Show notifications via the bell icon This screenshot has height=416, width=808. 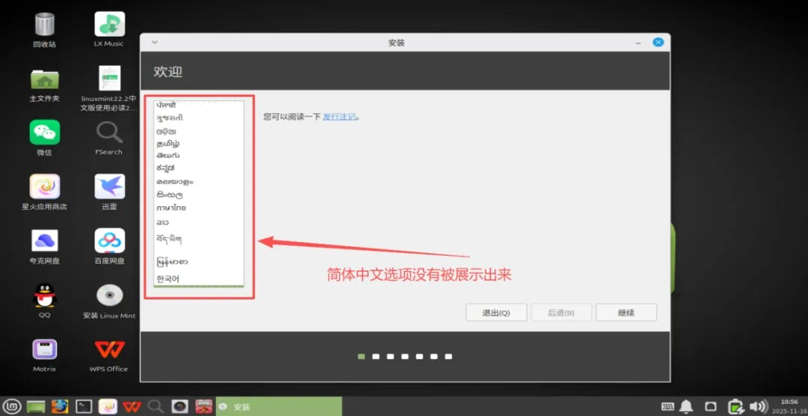[686, 407]
